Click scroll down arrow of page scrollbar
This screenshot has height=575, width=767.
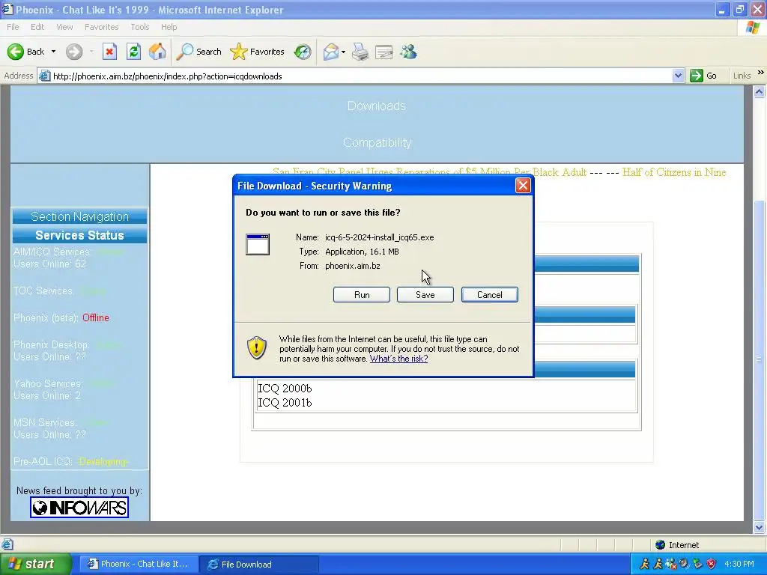tap(760, 528)
